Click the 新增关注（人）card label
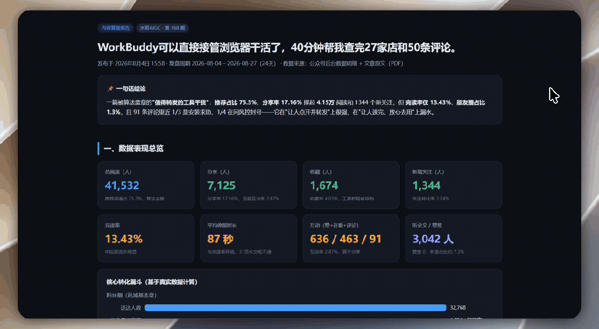599x329 pixels. coord(428,172)
